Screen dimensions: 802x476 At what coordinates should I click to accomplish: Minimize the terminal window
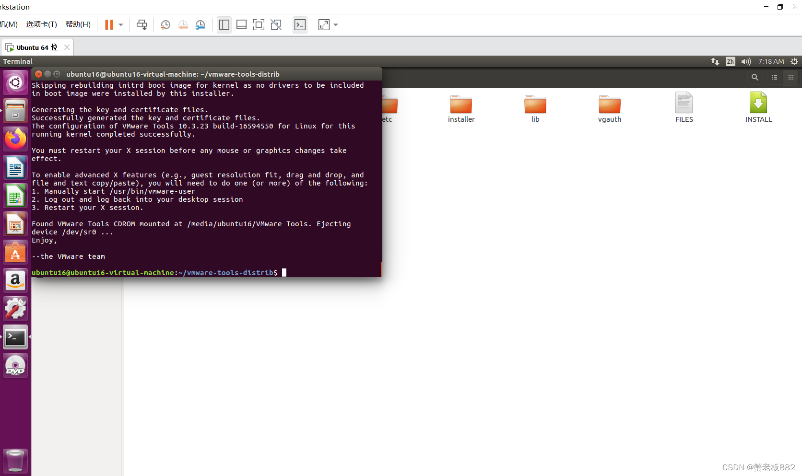click(47, 74)
